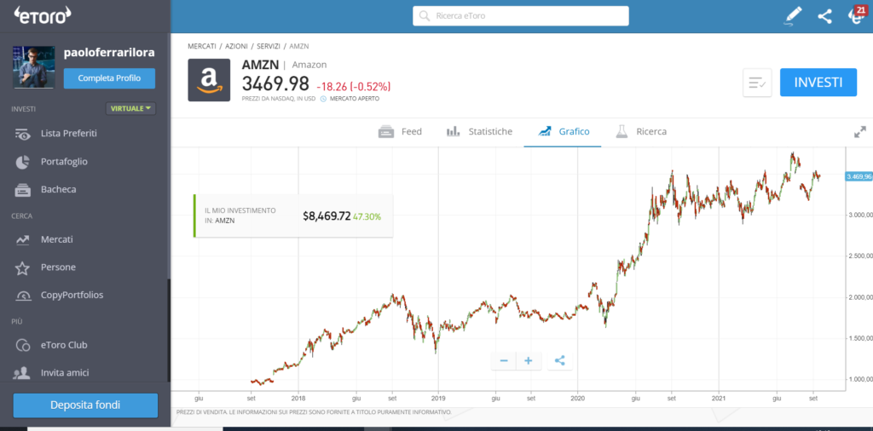Click the PREZZI DA NASDAQ, IN USD text

point(279,99)
